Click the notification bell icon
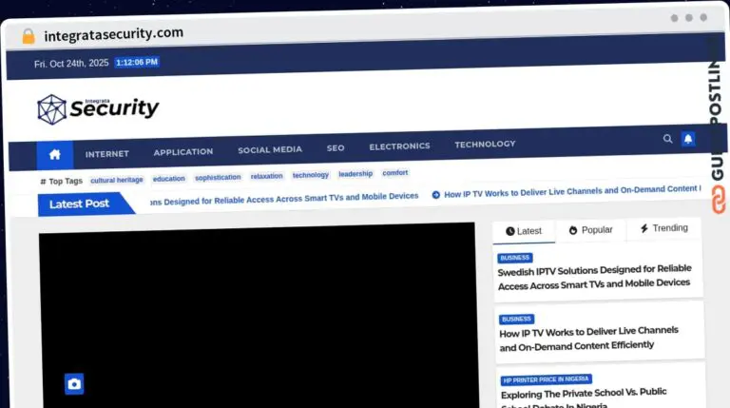This screenshot has width=730, height=408. (688, 139)
